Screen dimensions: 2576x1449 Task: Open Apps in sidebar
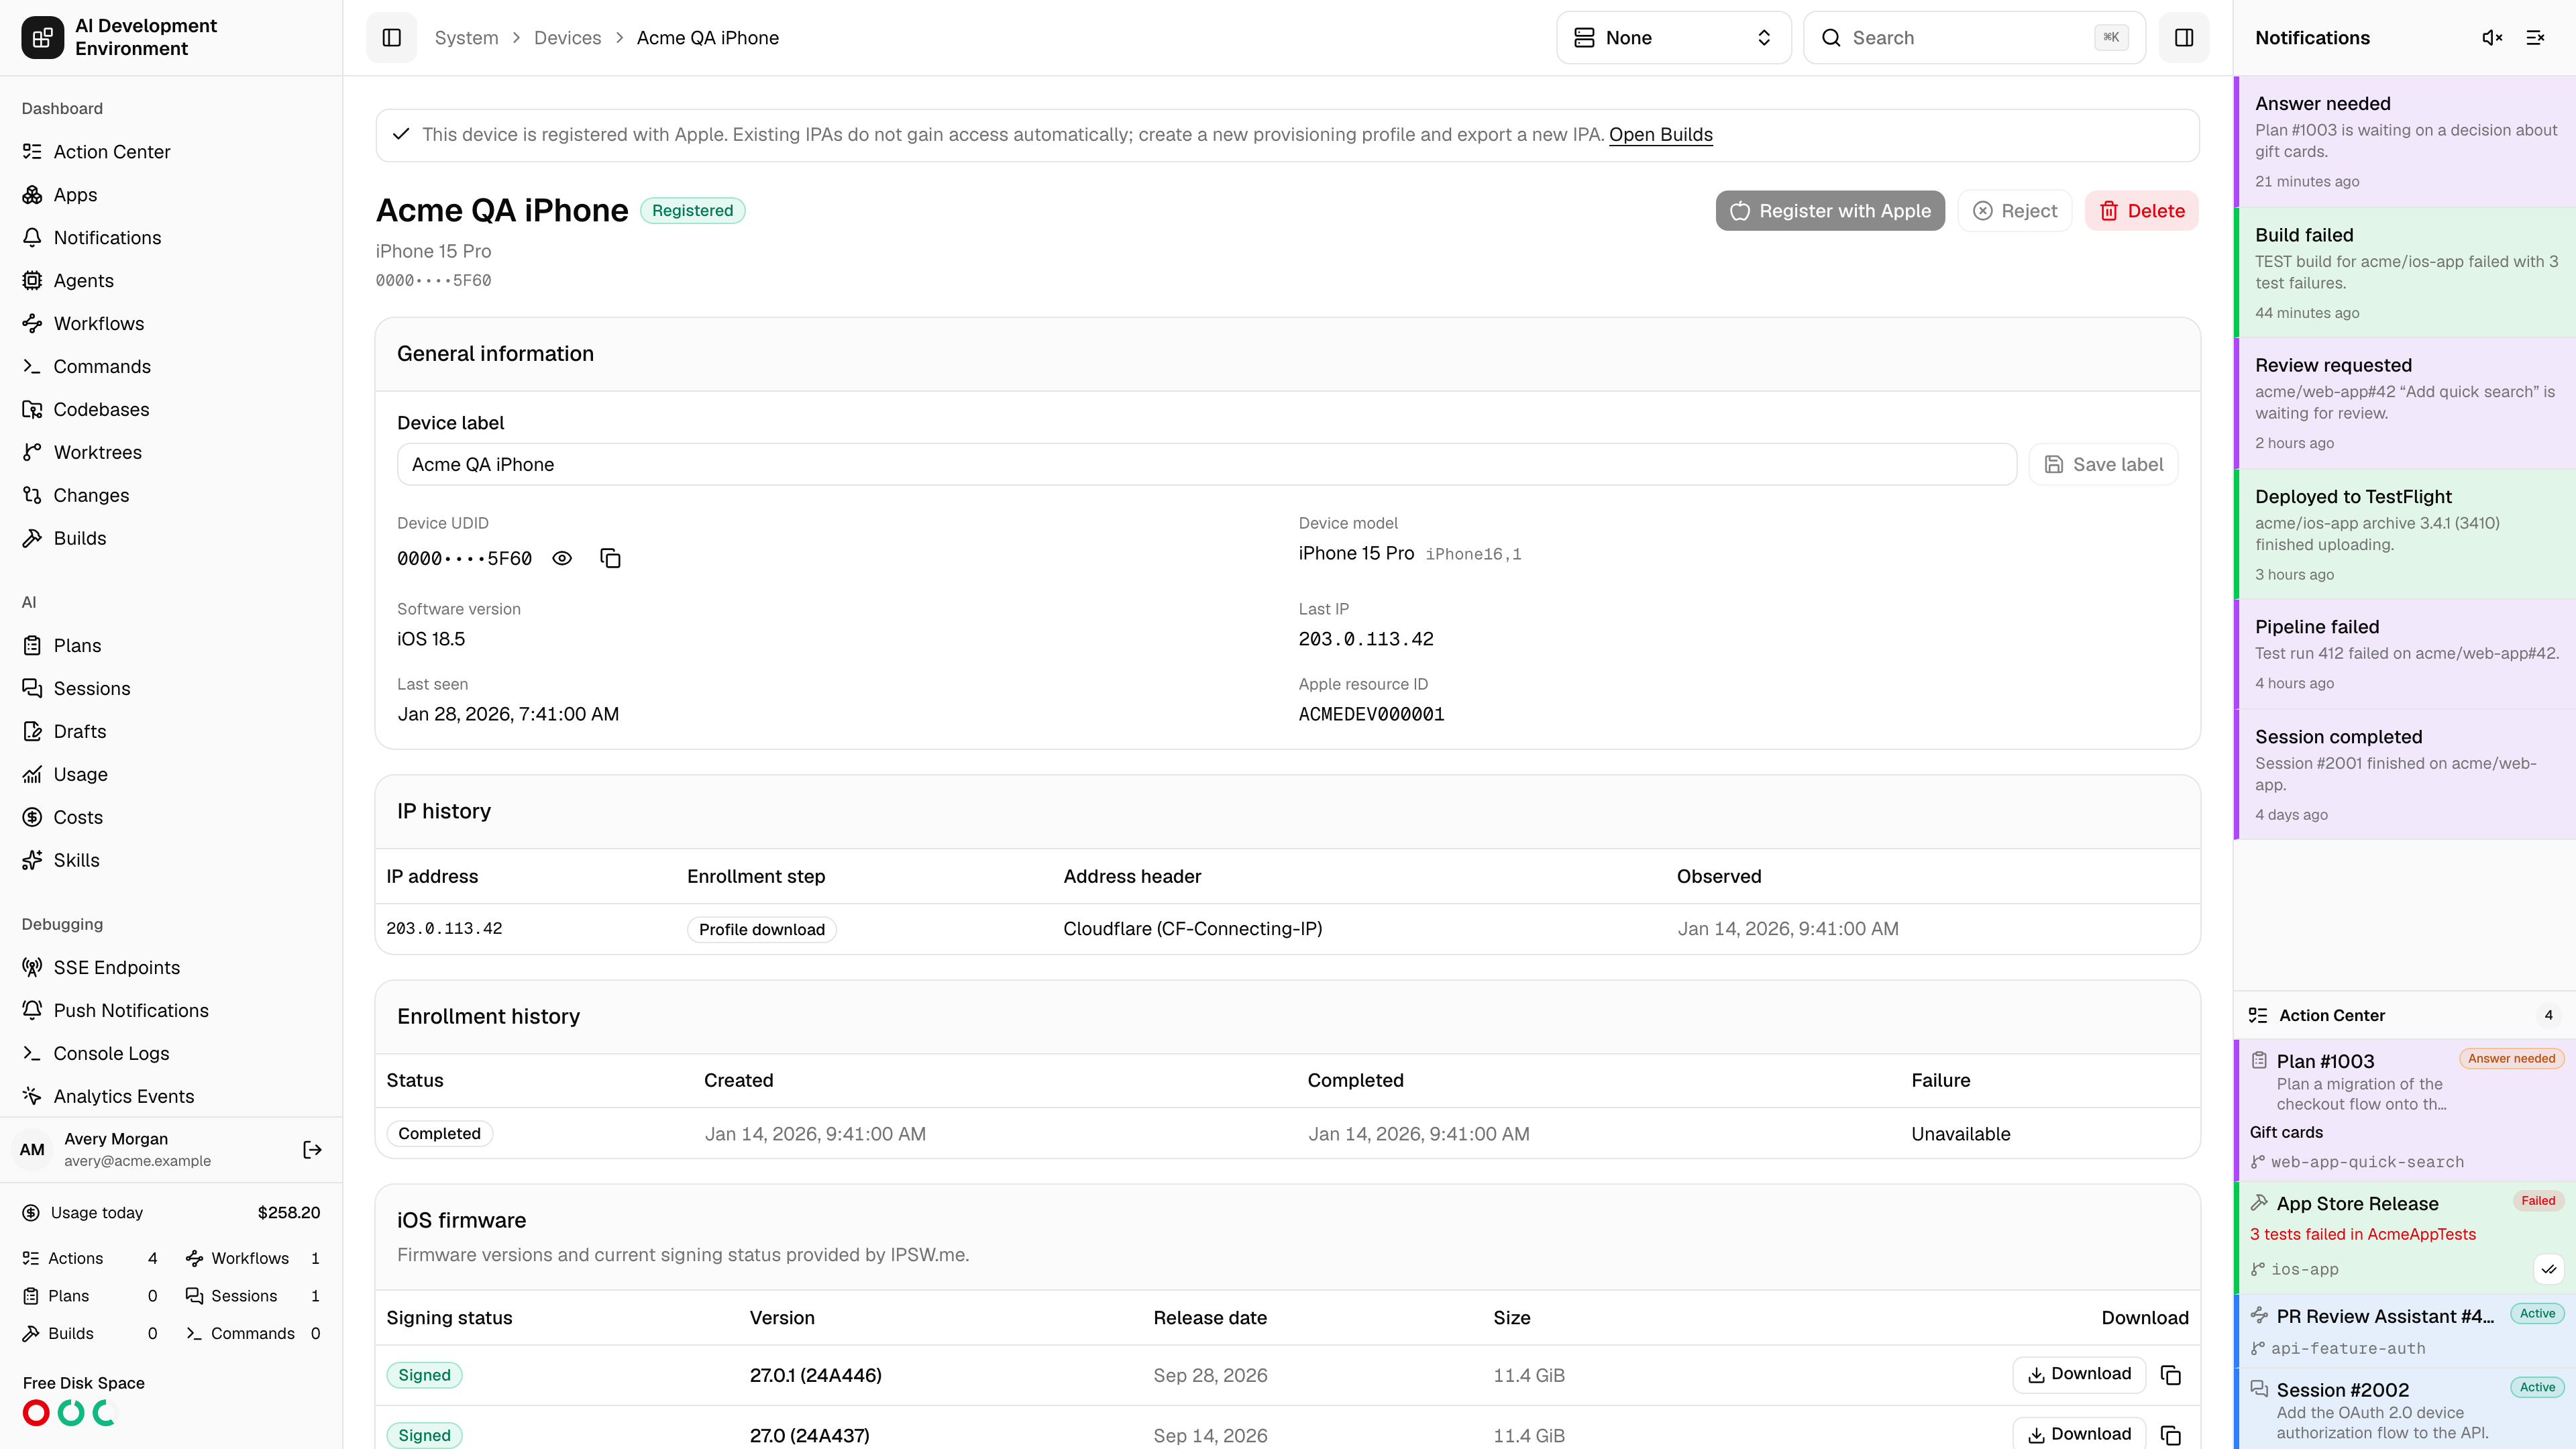(171, 195)
